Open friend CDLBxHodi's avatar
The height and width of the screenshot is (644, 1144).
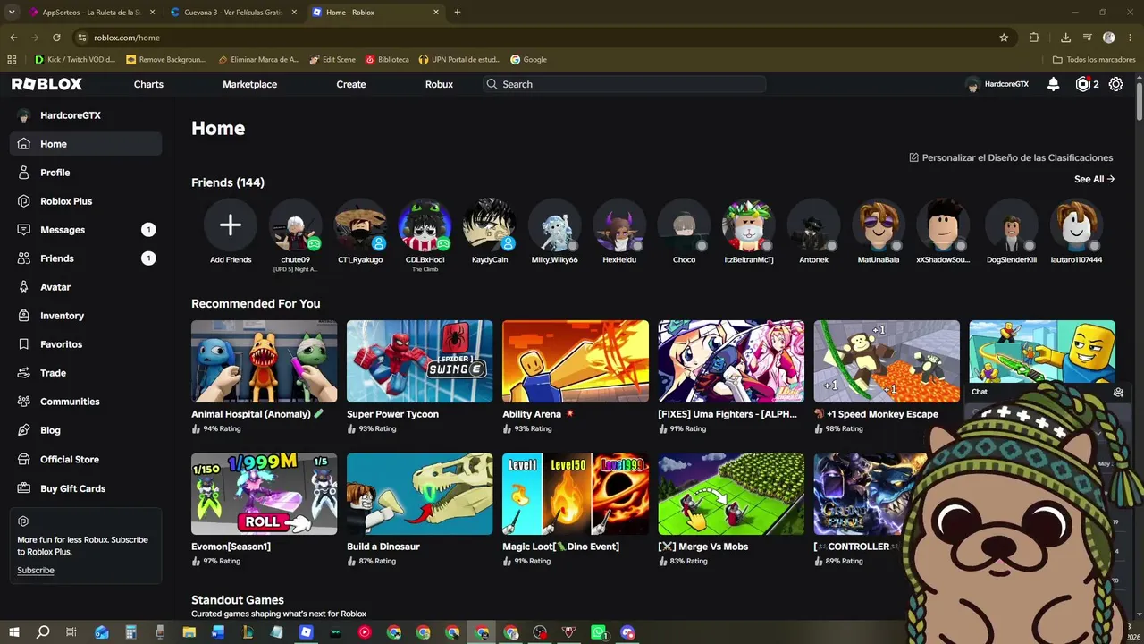coord(425,225)
